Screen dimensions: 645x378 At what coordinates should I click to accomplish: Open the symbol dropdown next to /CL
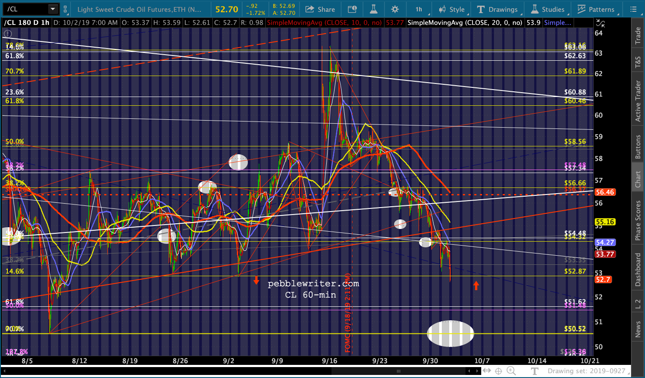53,9
